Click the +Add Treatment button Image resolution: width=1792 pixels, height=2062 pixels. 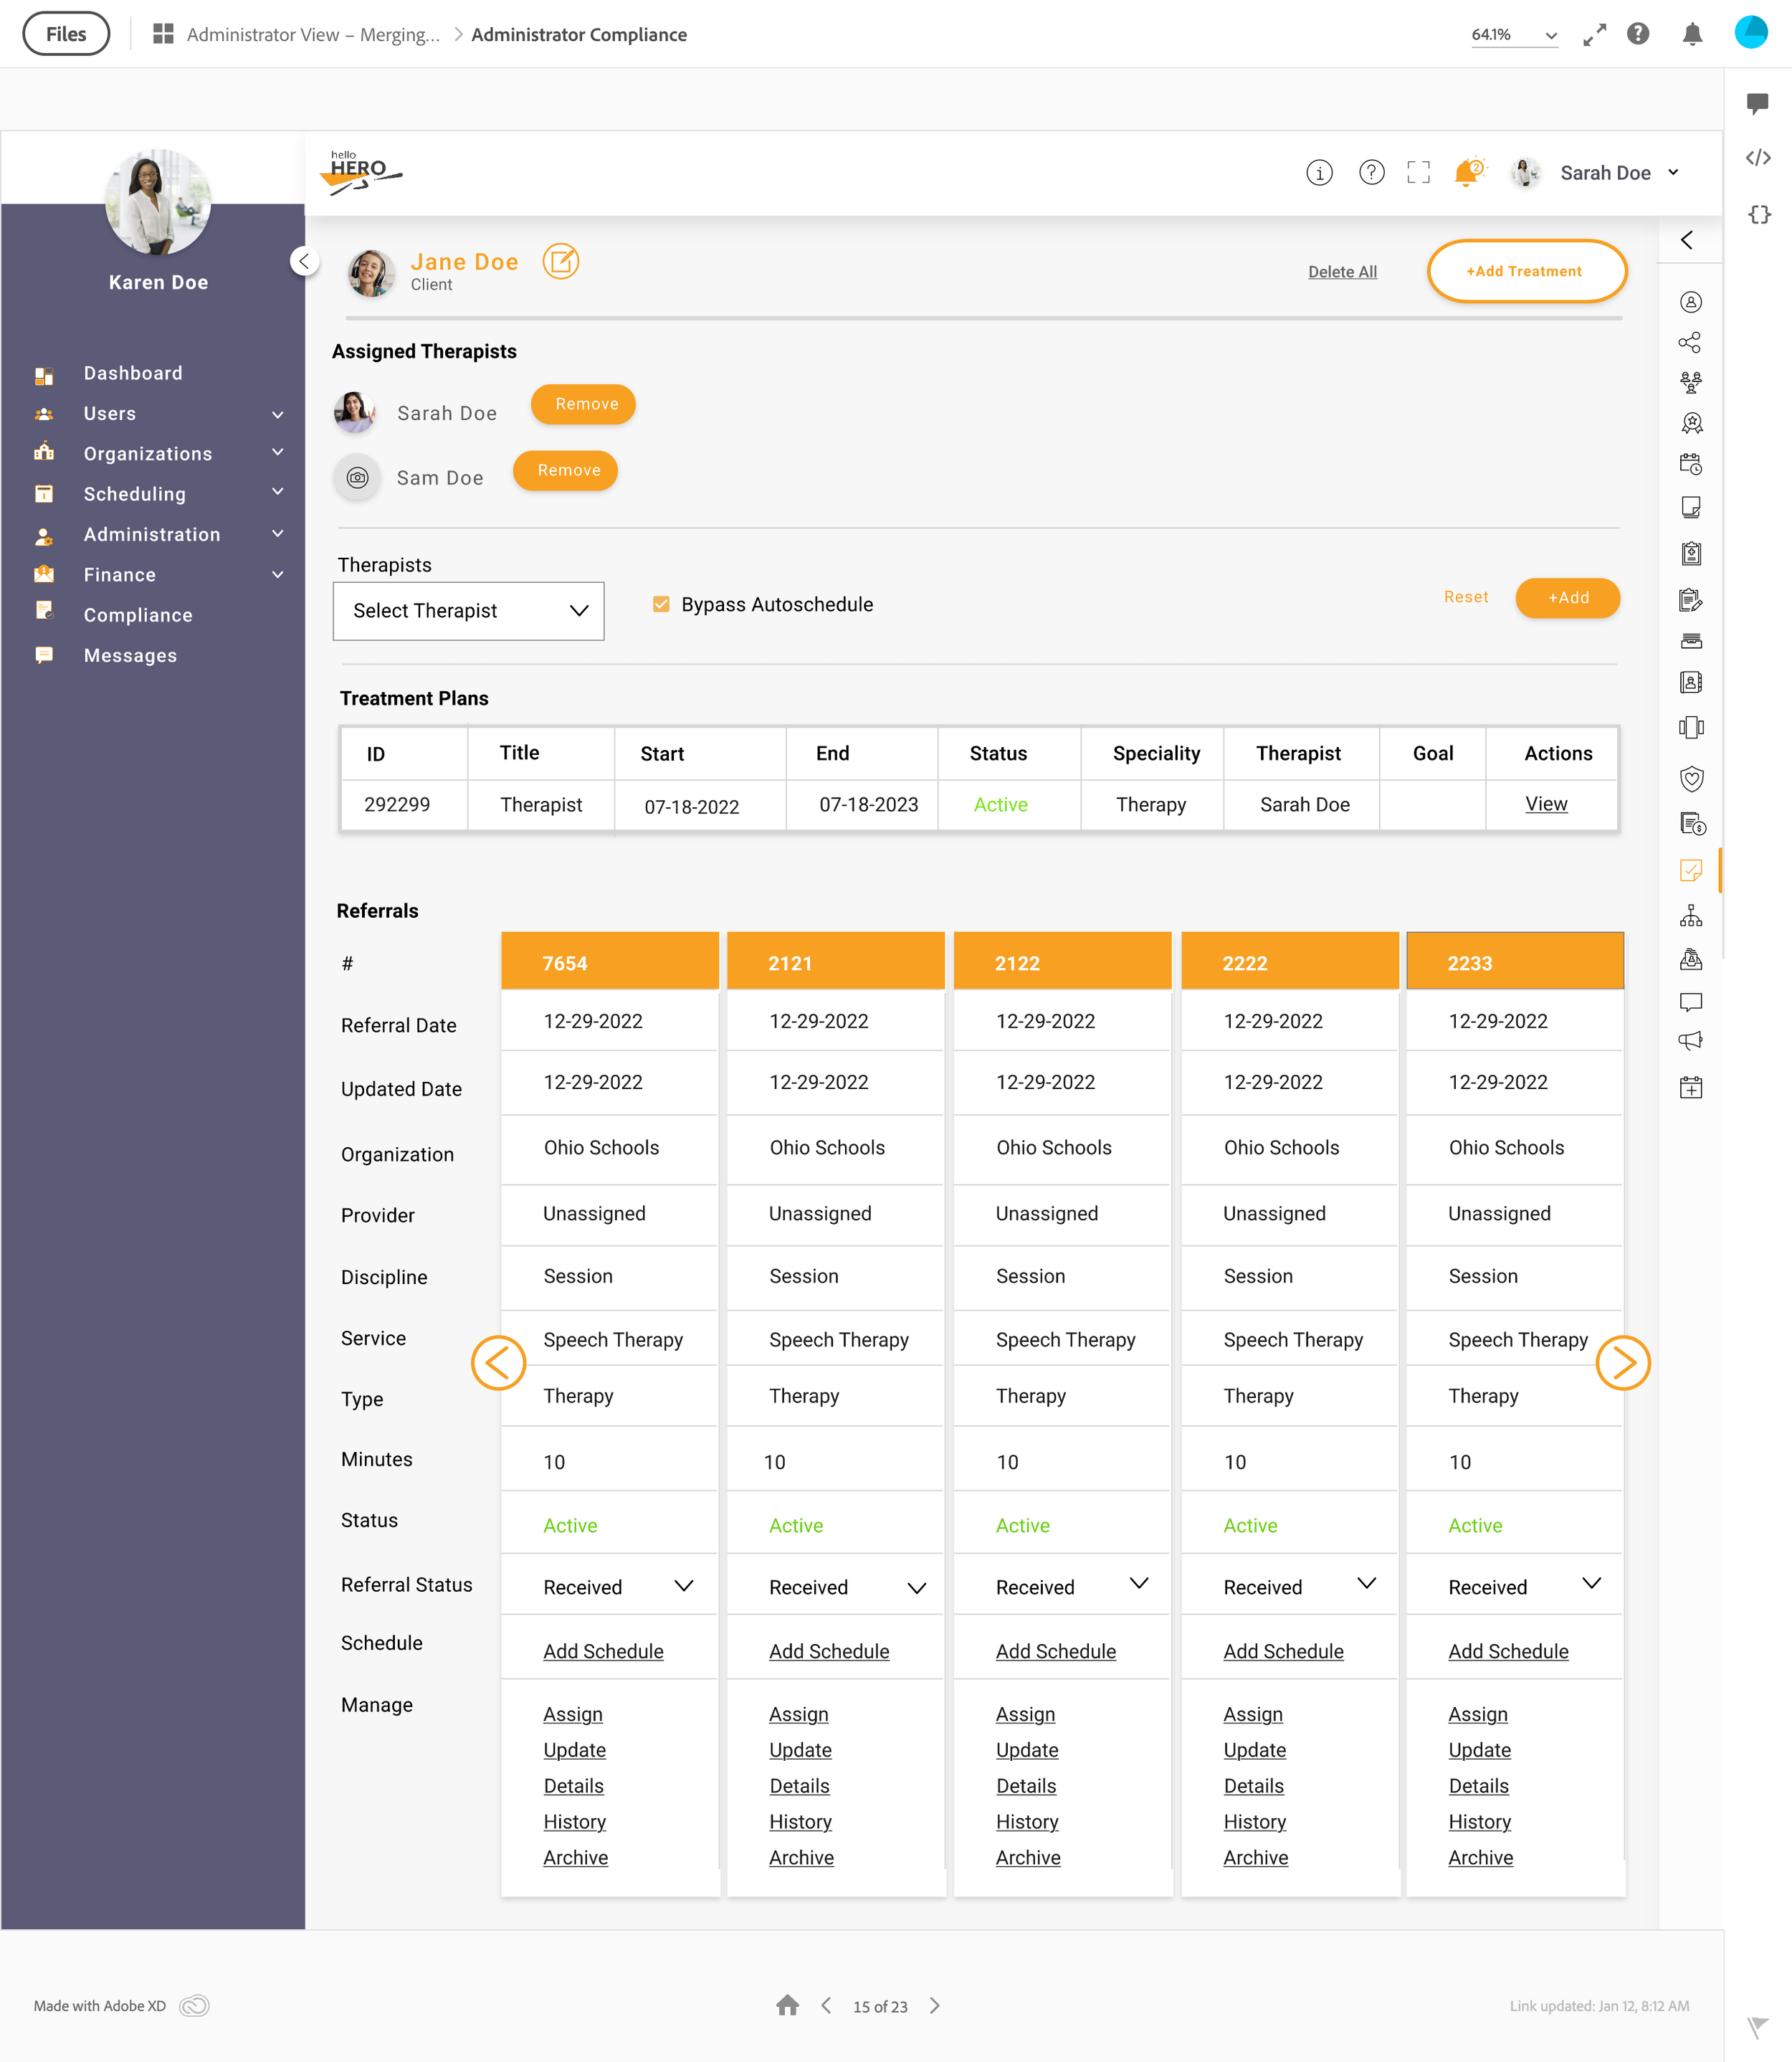point(1526,271)
